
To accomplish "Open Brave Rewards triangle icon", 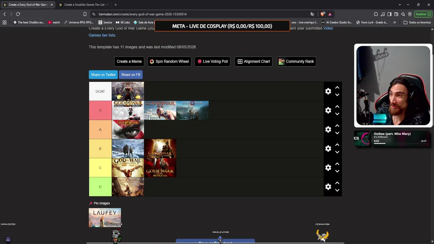I will coord(330,14).
